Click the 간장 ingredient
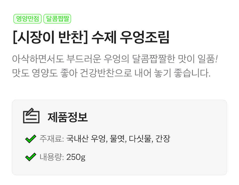 click(x=163, y=139)
